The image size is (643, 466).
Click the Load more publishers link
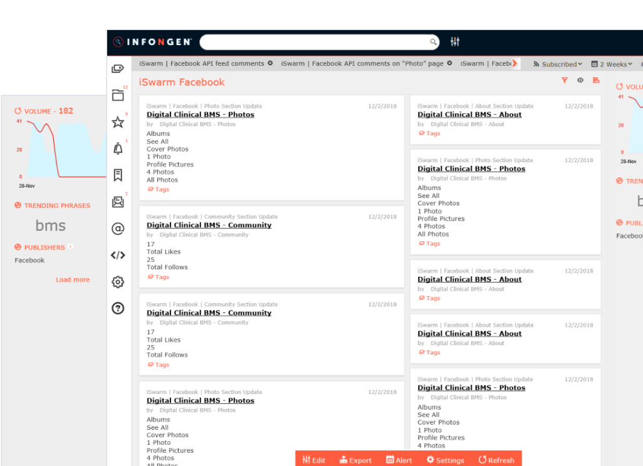(73, 279)
